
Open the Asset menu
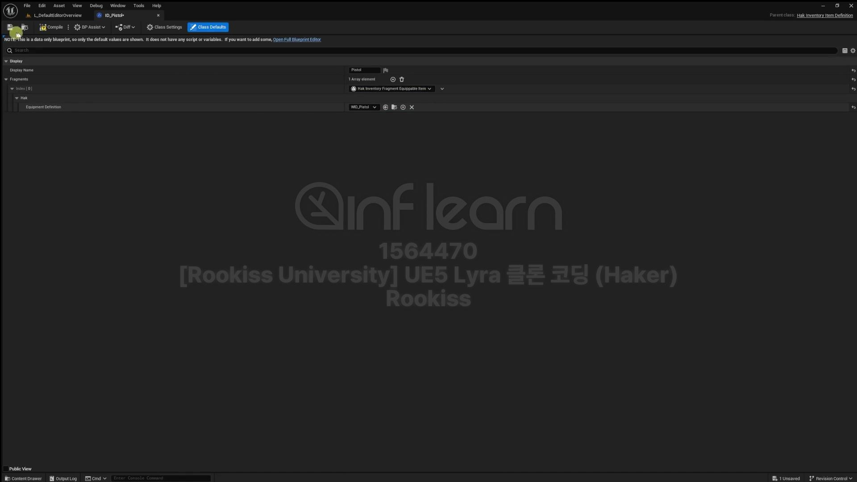point(59,6)
